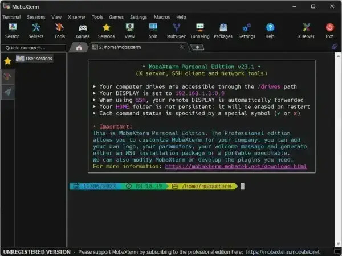The width and height of the screenshot is (342, 256).
Task: Click the /home/mobaxterm prompt path segment
Action: point(202,187)
